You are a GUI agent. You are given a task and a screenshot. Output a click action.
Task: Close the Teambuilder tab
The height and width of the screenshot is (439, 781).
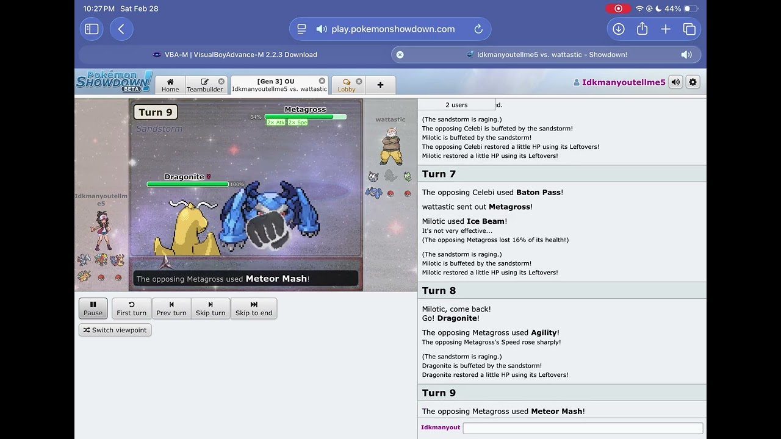(221, 81)
